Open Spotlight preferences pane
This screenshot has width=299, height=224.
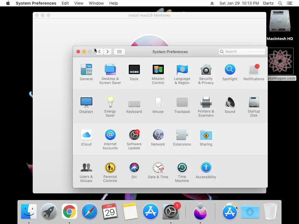(x=230, y=72)
